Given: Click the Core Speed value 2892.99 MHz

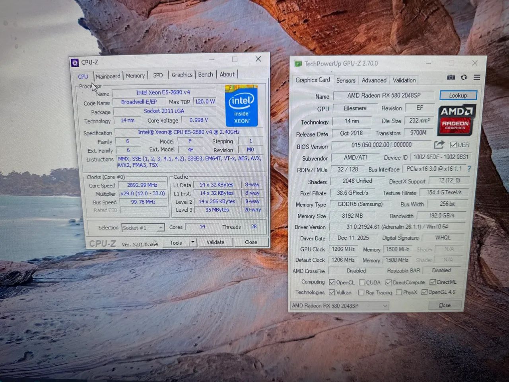Looking at the screenshot, I should pyautogui.click(x=142, y=185).
